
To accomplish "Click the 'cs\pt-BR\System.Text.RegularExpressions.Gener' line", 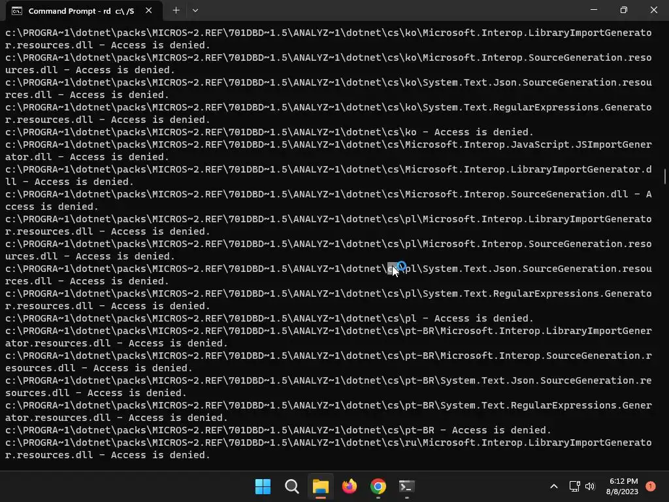I will (329, 405).
